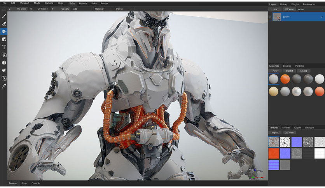
Task: Open the Edit menu
Action: pos(13,3)
